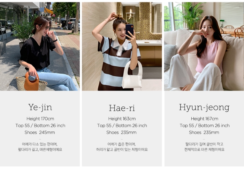
Task: Click Hae-ri's Shoes 235mm line
Action: [121, 133]
